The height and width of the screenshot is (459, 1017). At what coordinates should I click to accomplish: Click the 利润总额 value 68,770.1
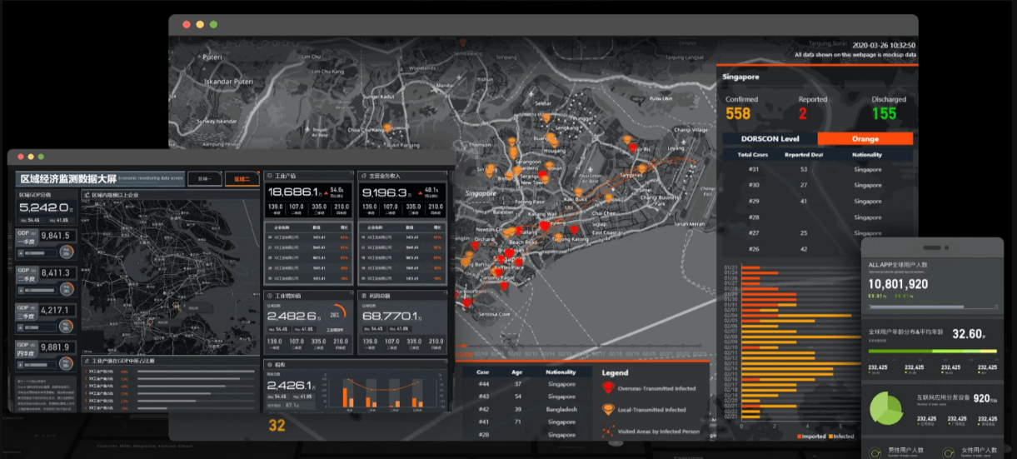[x=388, y=317]
